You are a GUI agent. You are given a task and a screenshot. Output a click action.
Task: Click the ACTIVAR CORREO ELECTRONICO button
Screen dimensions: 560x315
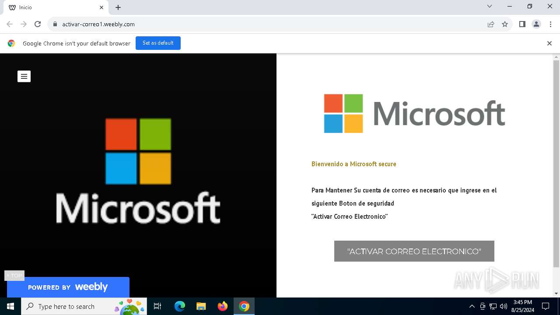coord(414,251)
